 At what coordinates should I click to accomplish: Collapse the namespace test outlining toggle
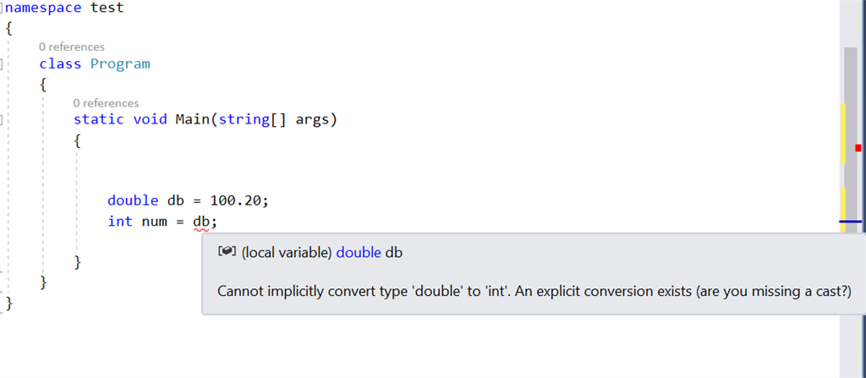point(2,8)
